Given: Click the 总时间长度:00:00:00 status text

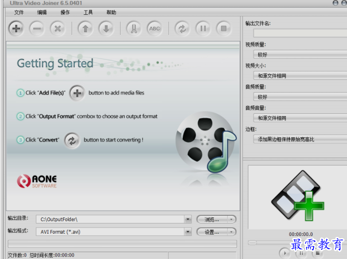Looking at the screenshot, I should coord(52,255).
